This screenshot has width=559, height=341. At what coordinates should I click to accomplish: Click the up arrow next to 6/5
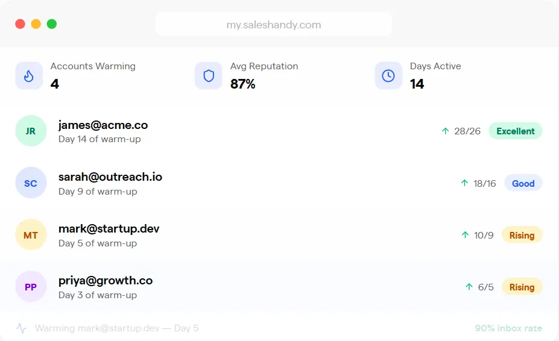(x=469, y=287)
